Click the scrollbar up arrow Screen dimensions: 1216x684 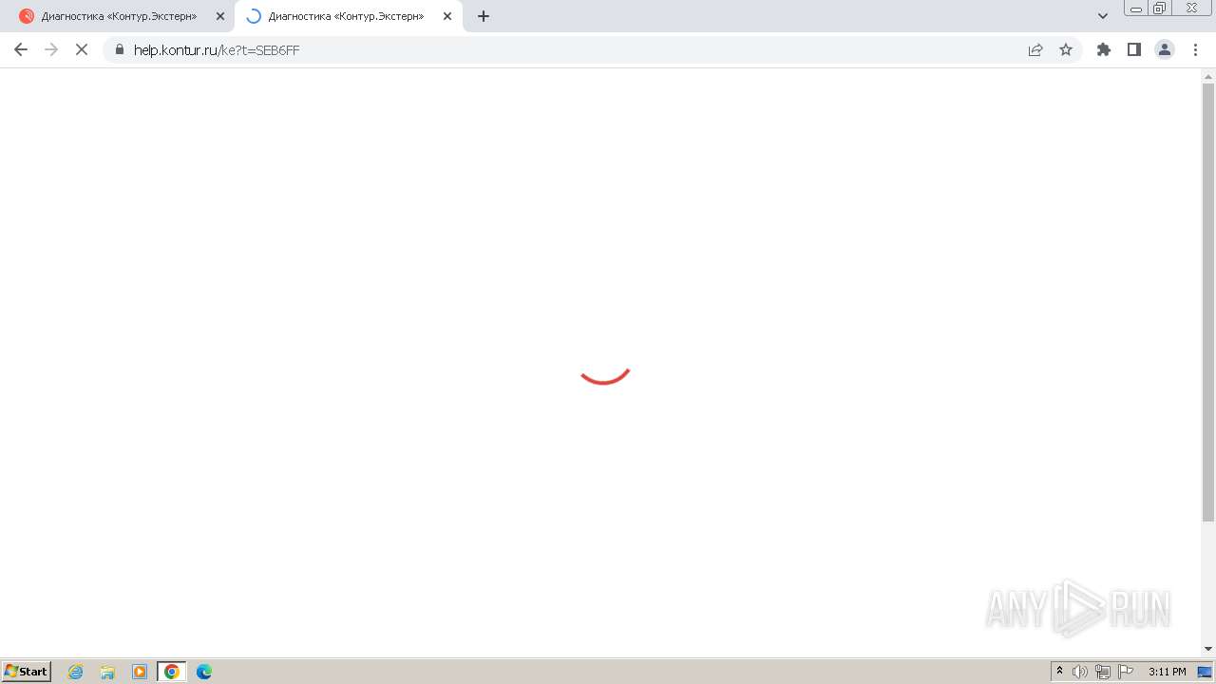pyautogui.click(x=1208, y=75)
